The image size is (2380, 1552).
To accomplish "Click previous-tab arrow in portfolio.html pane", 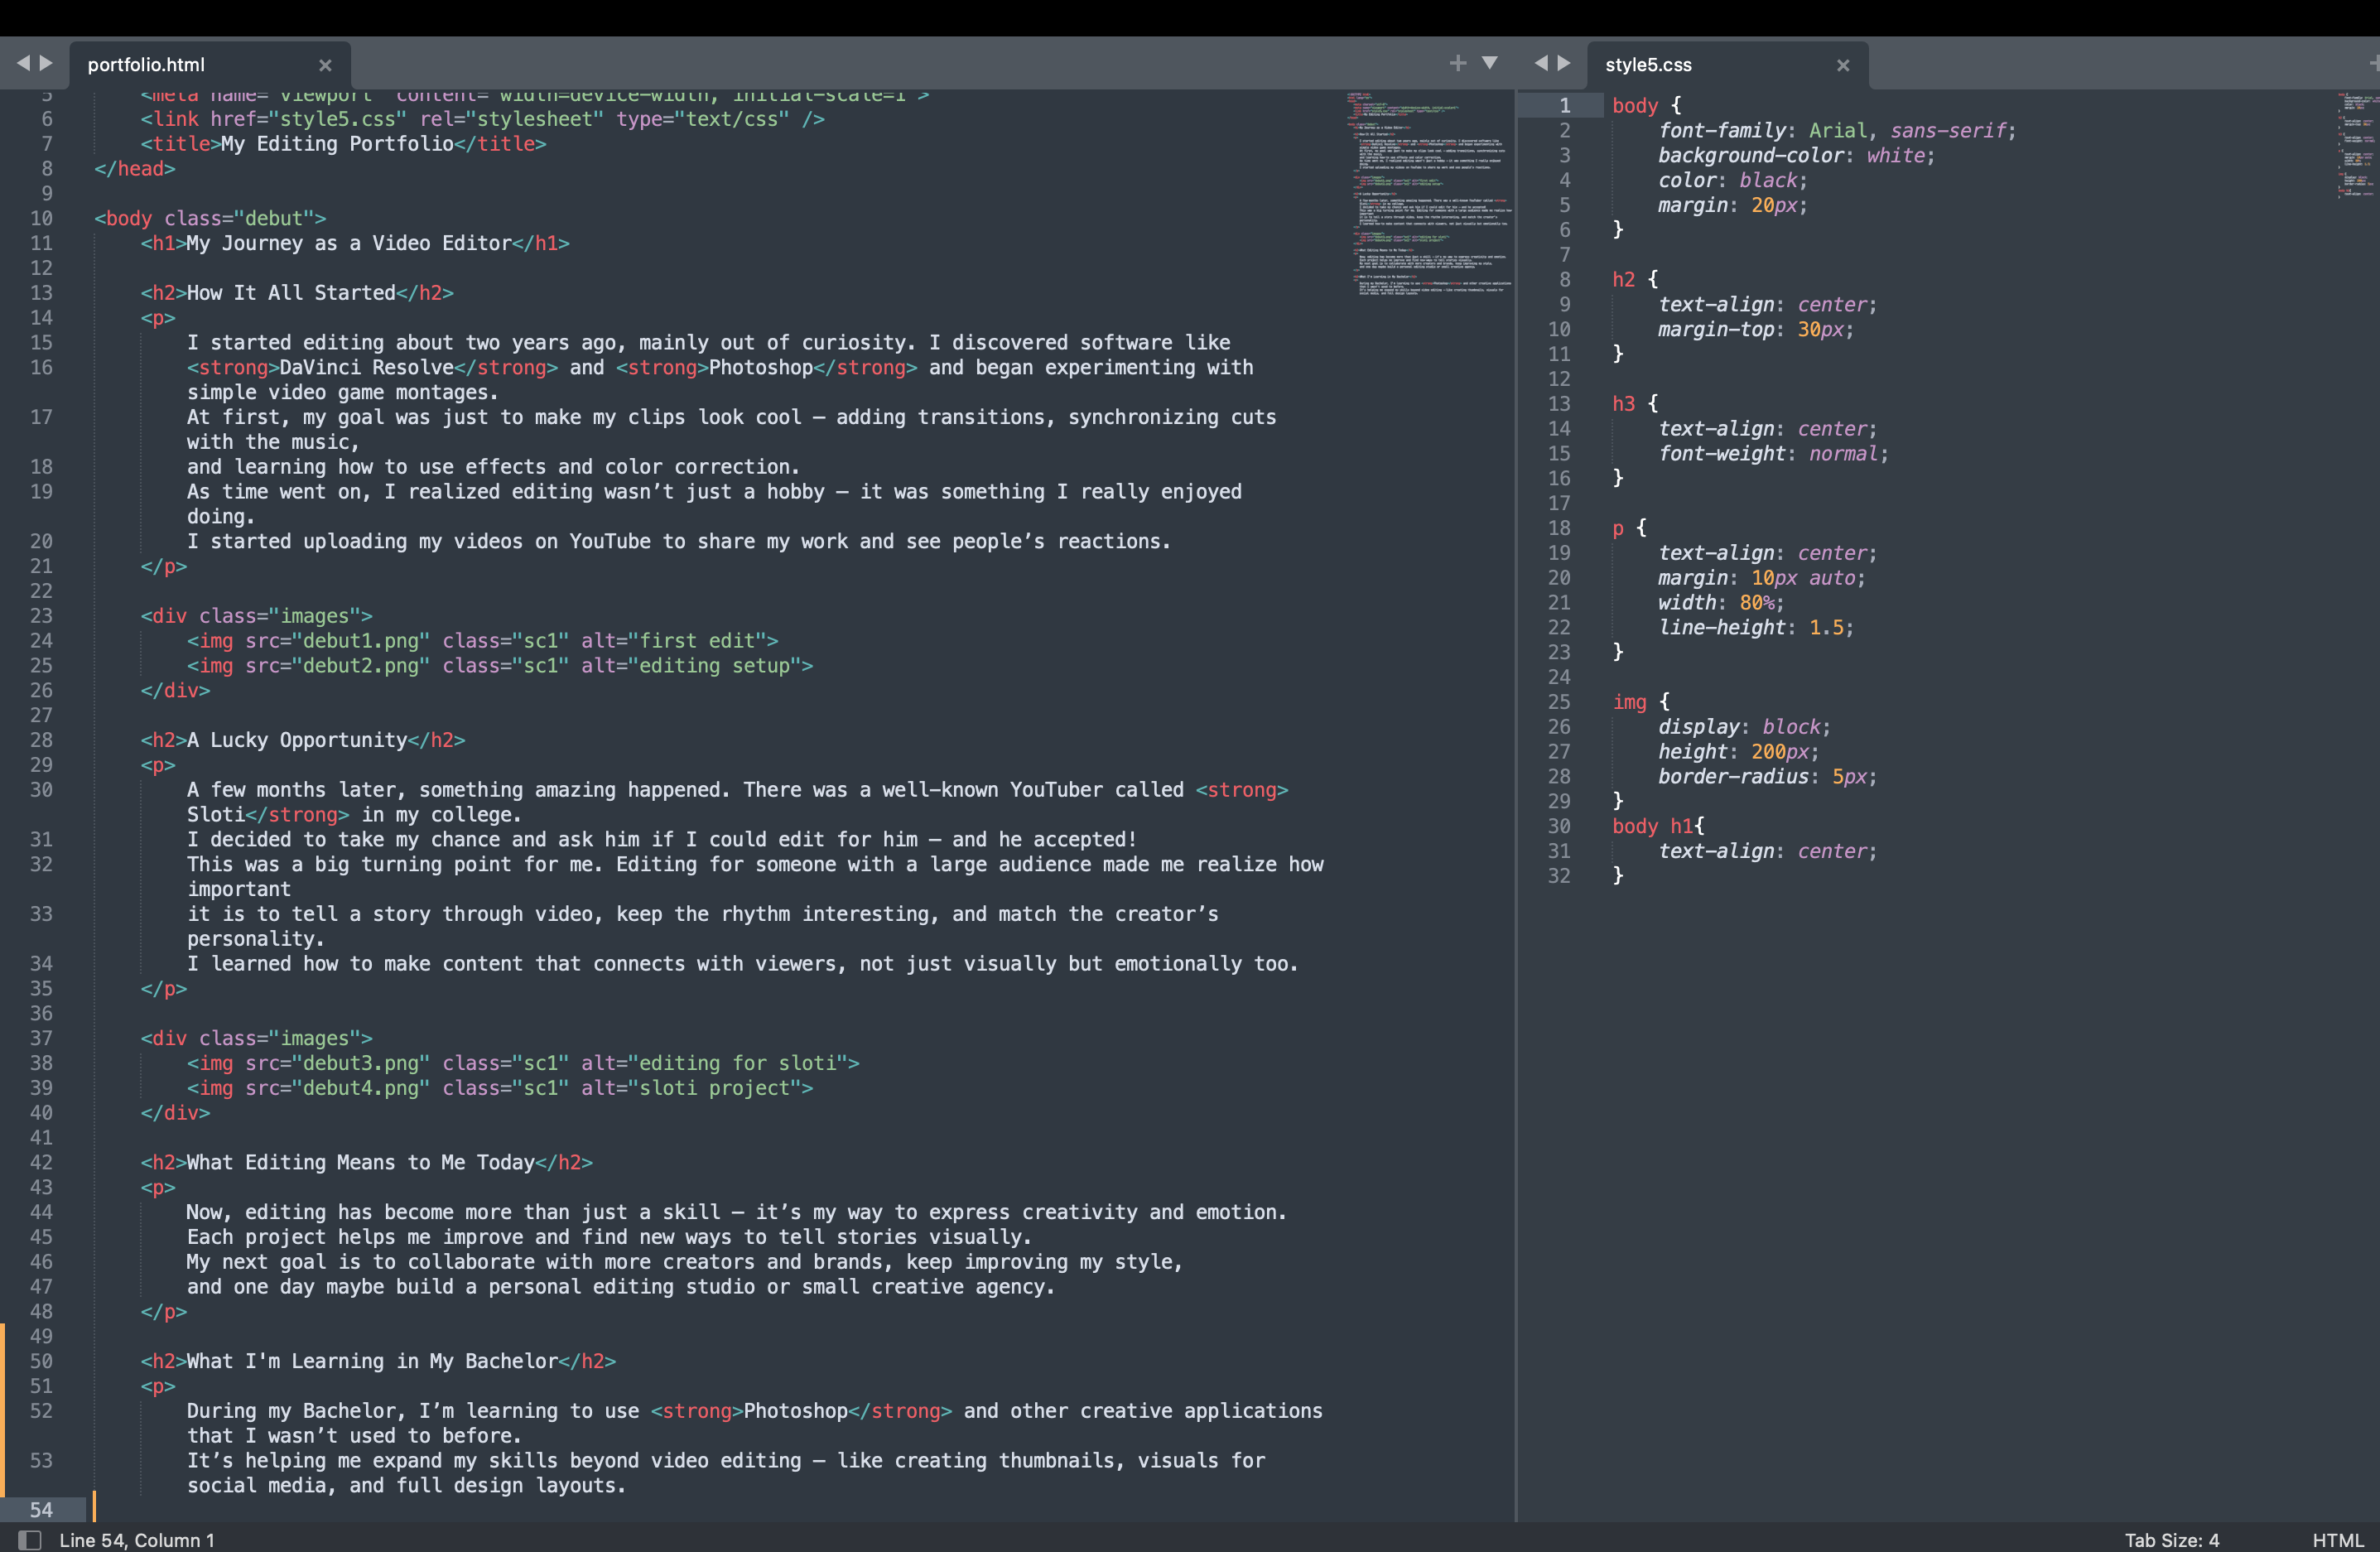I will [23, 63].
